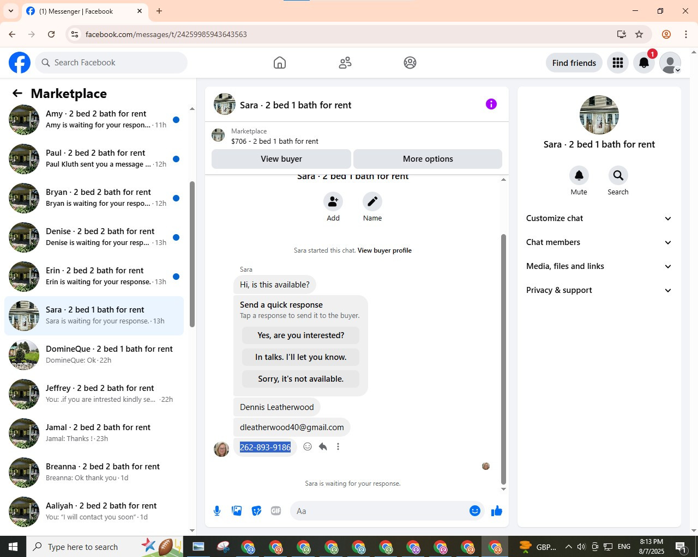This screenshot has width=698, height=557.
Task: Open Paul's 2 bed 2 bath conversation
Action: [x=94, y=159]
